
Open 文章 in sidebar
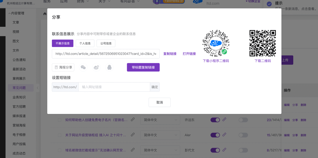point(16,22)
